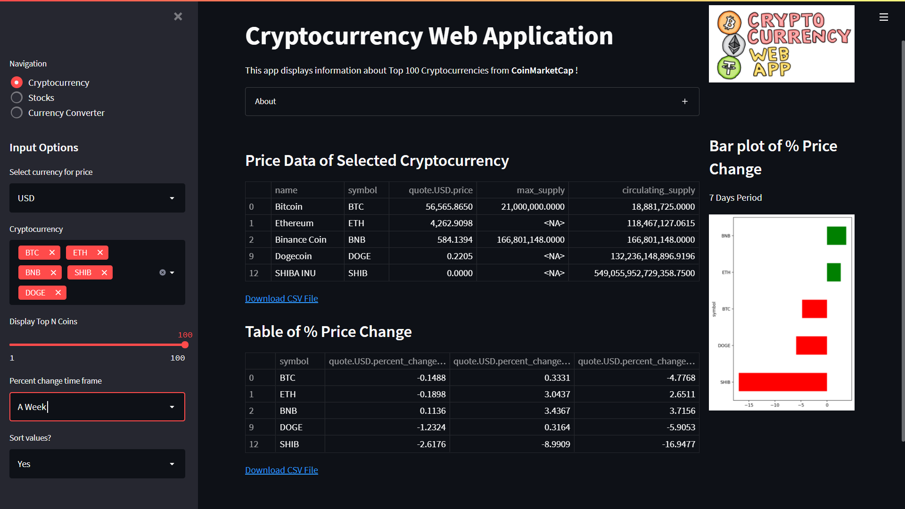Clear all selected cryptocurrencies at once

click(162, 272)
